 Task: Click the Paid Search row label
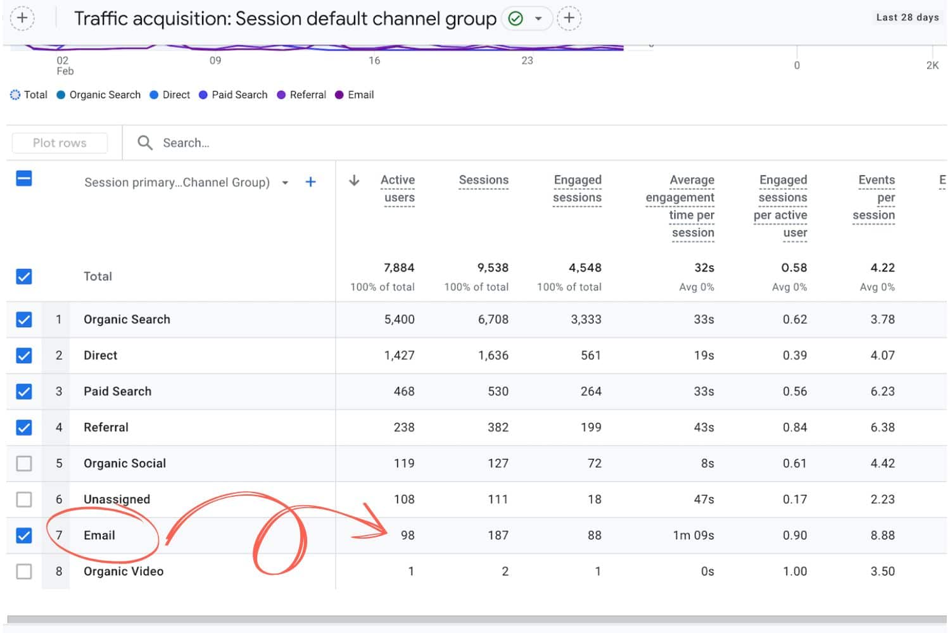[118, 392]
